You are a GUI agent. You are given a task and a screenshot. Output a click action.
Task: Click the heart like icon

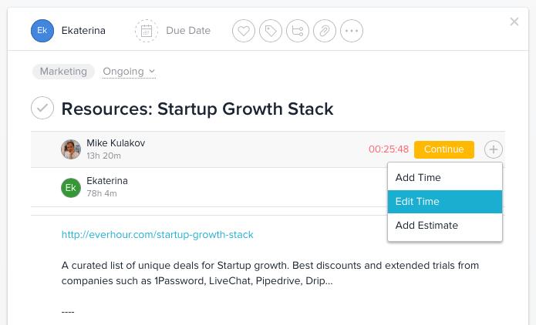coord(244,32)
